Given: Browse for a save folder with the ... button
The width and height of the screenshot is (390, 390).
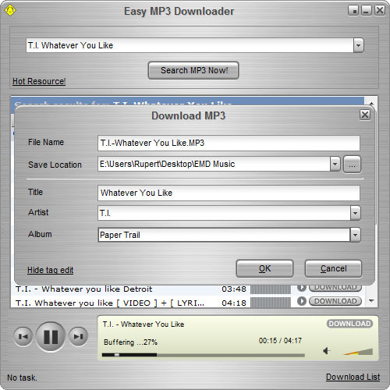Looking at the screenshot, I should click(x=352, y=165).
